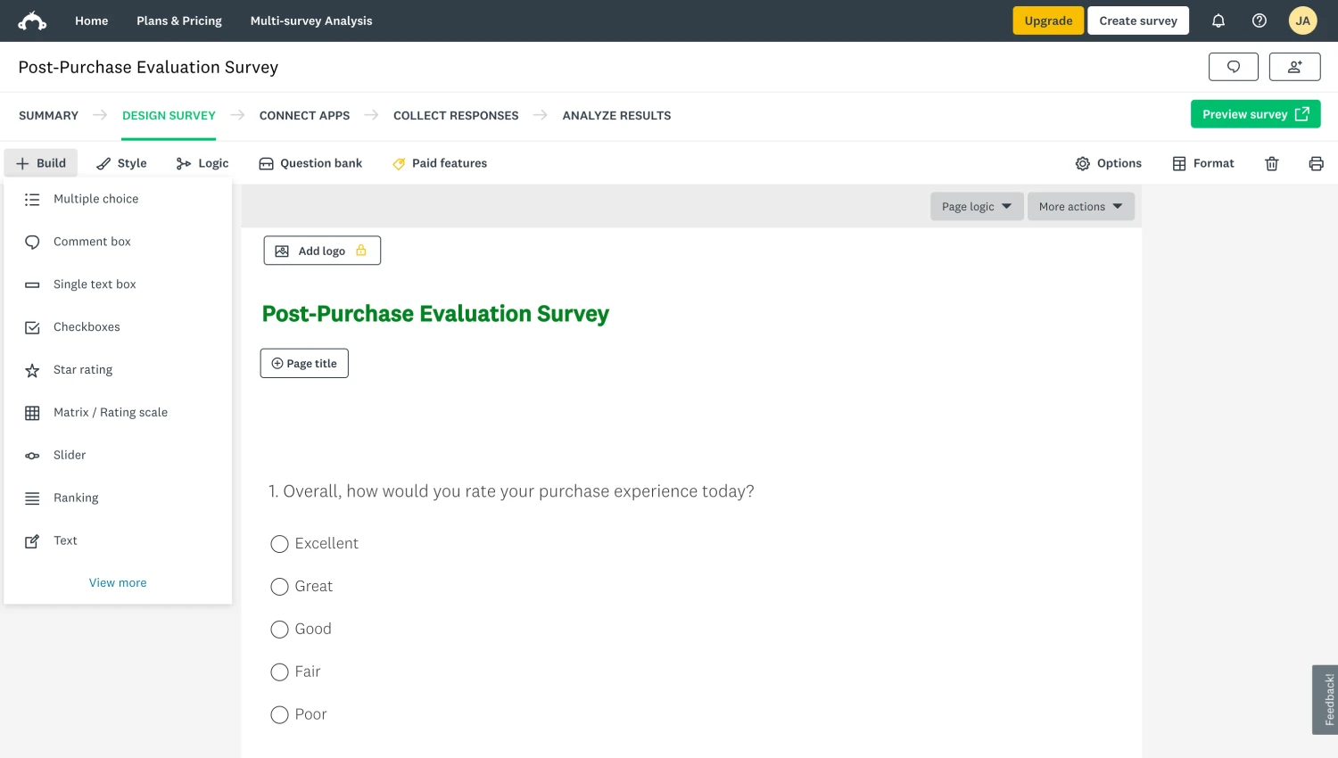Select the Star rating question type

tap(82, 369)
